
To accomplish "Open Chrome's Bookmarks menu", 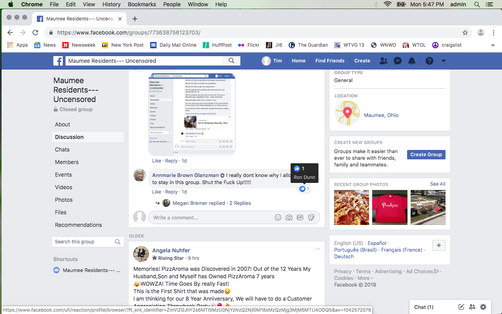I will pos(142,4).
